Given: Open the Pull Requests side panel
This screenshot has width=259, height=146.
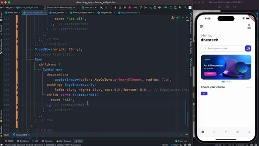Looking at the screenshot, I should coord(1,47).
